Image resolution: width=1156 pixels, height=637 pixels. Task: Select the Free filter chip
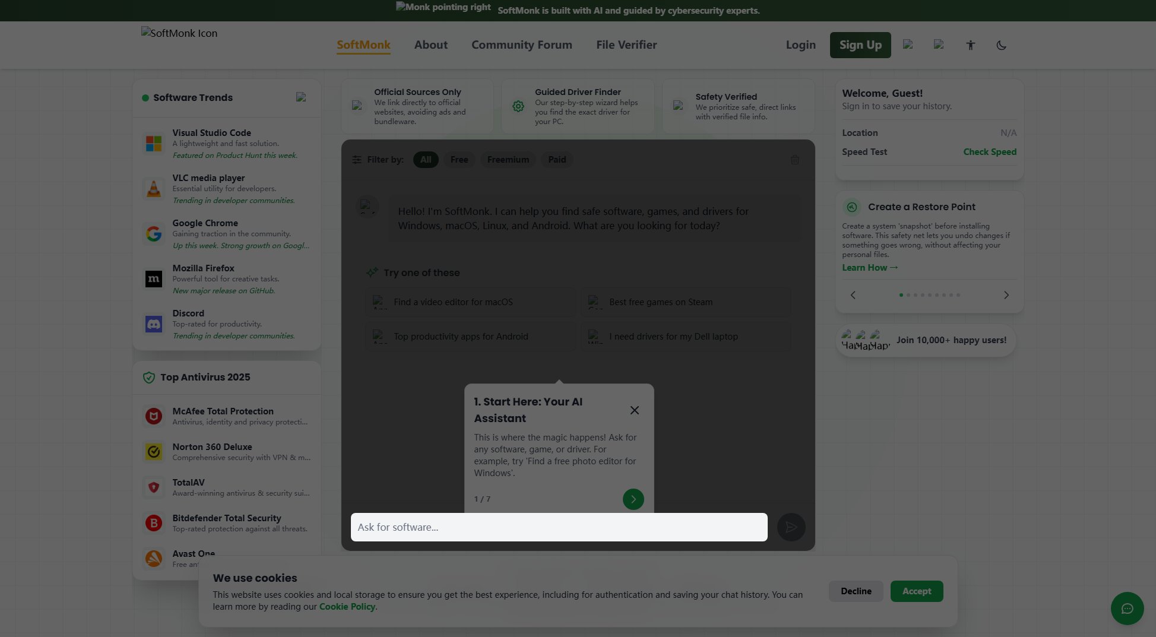pos(459,160)
